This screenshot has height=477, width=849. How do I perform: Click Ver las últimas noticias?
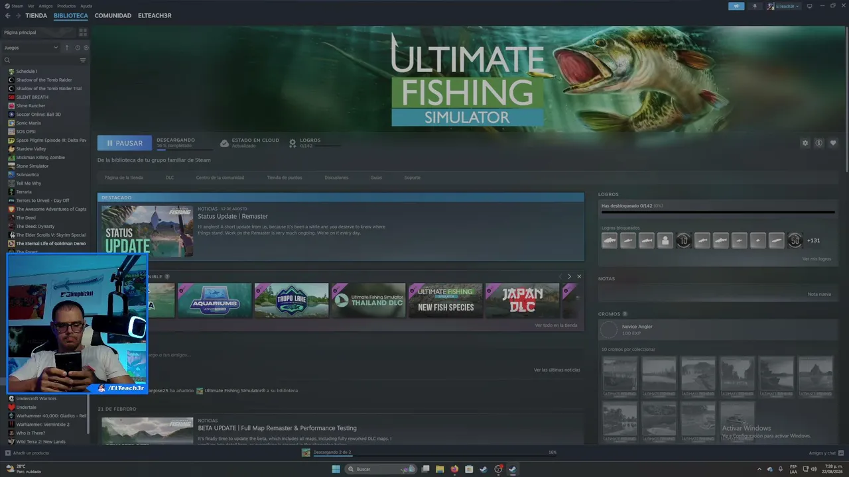click(557, 370)
